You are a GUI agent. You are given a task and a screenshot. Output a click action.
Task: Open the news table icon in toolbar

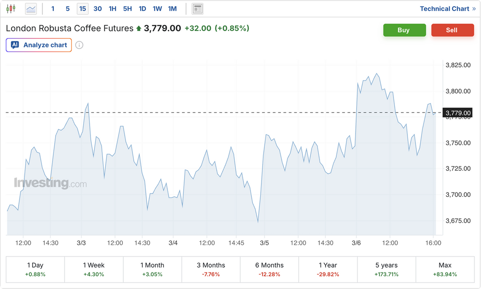pos(198,9)
